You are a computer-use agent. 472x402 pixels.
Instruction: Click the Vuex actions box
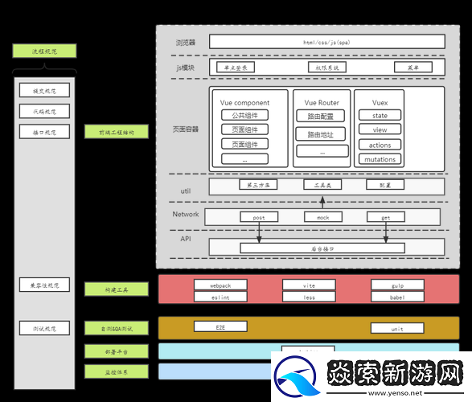tap(380, 145)
